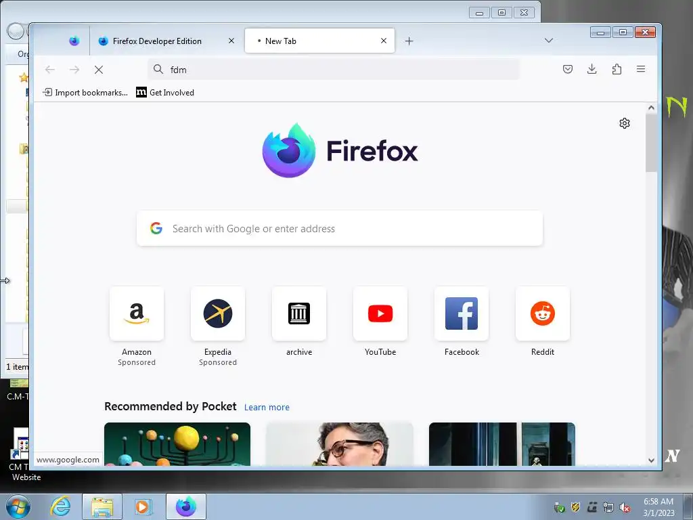Open a new tab with plus button
Image resolution: width=693 pixels, height=520 pixels.
click(409, 41)
